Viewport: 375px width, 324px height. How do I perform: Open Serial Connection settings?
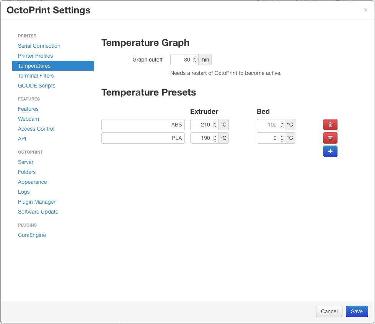39,46
